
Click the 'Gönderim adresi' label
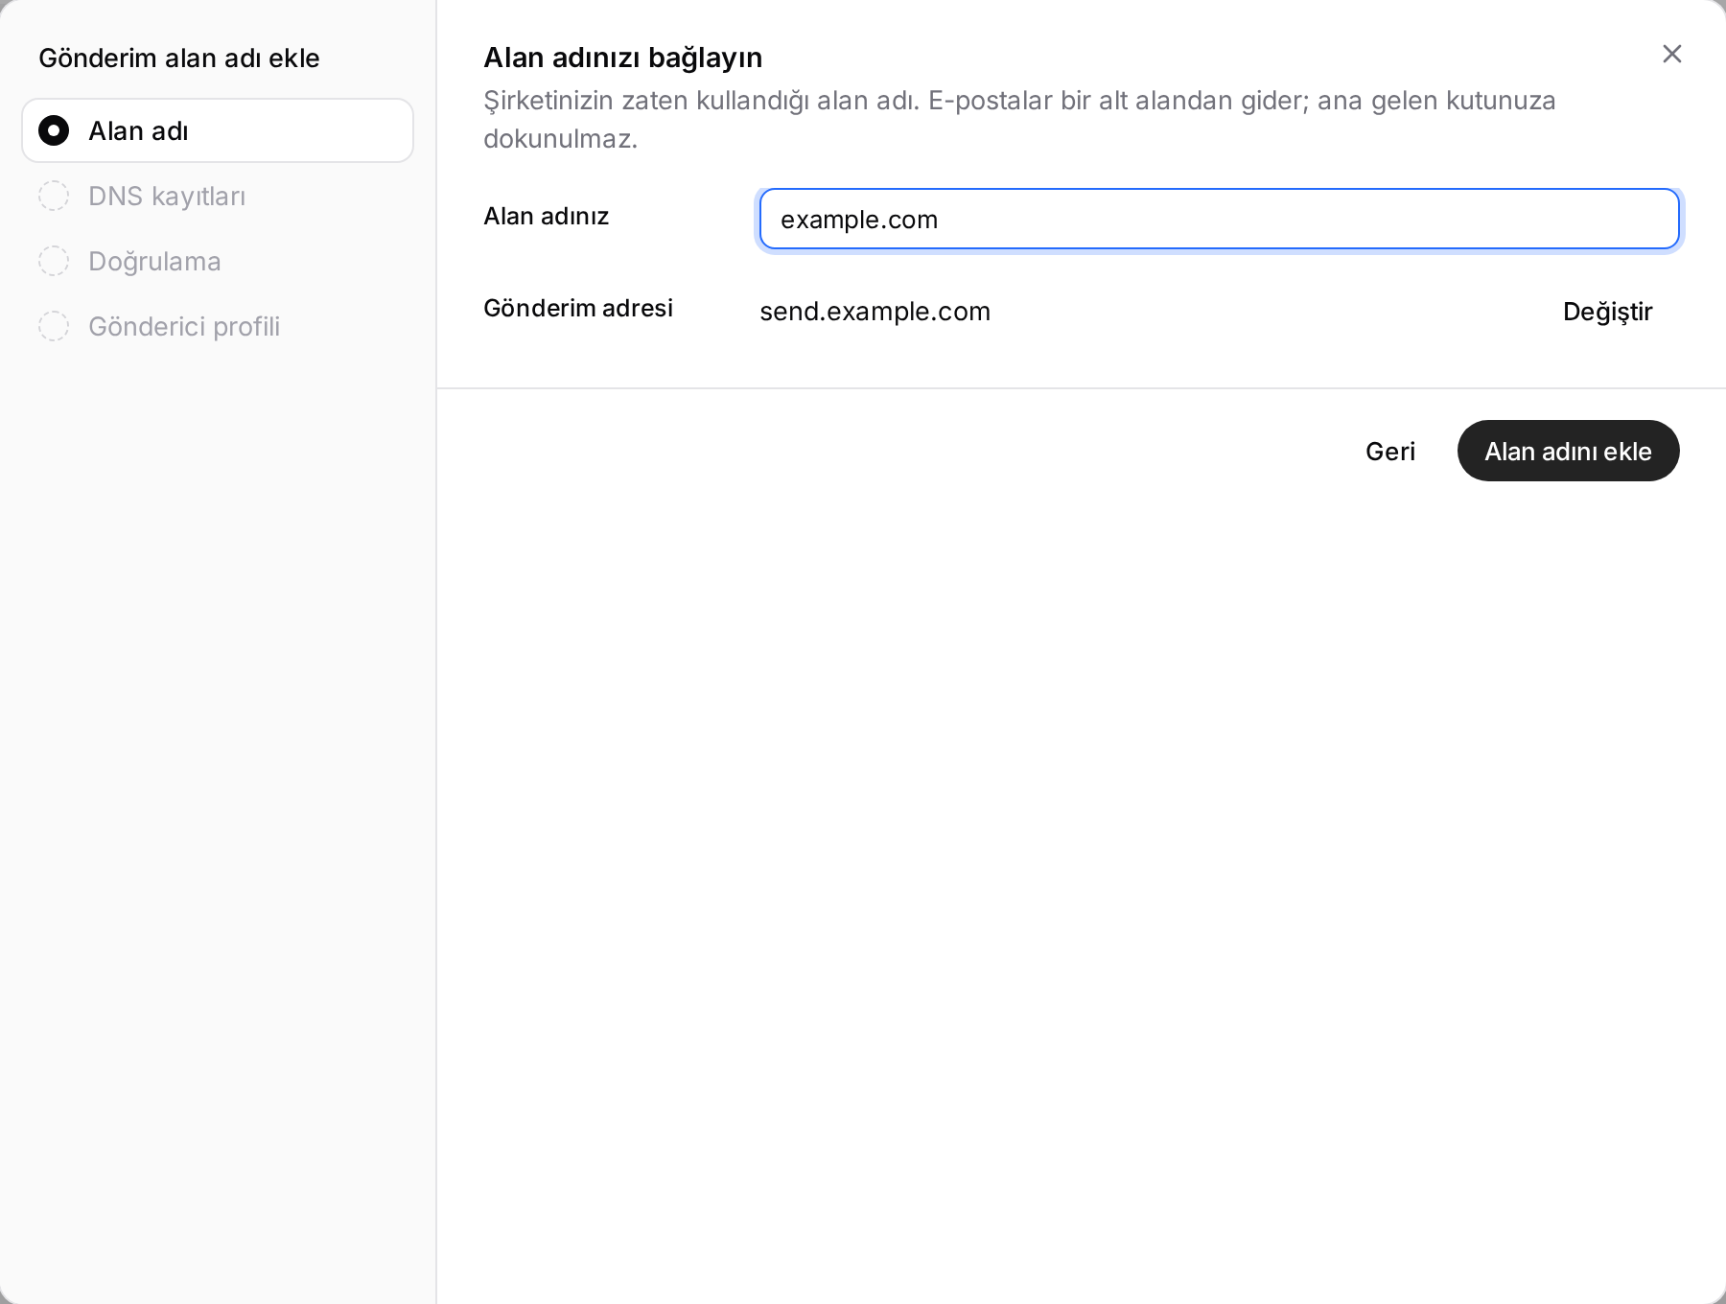pos(578,308)
